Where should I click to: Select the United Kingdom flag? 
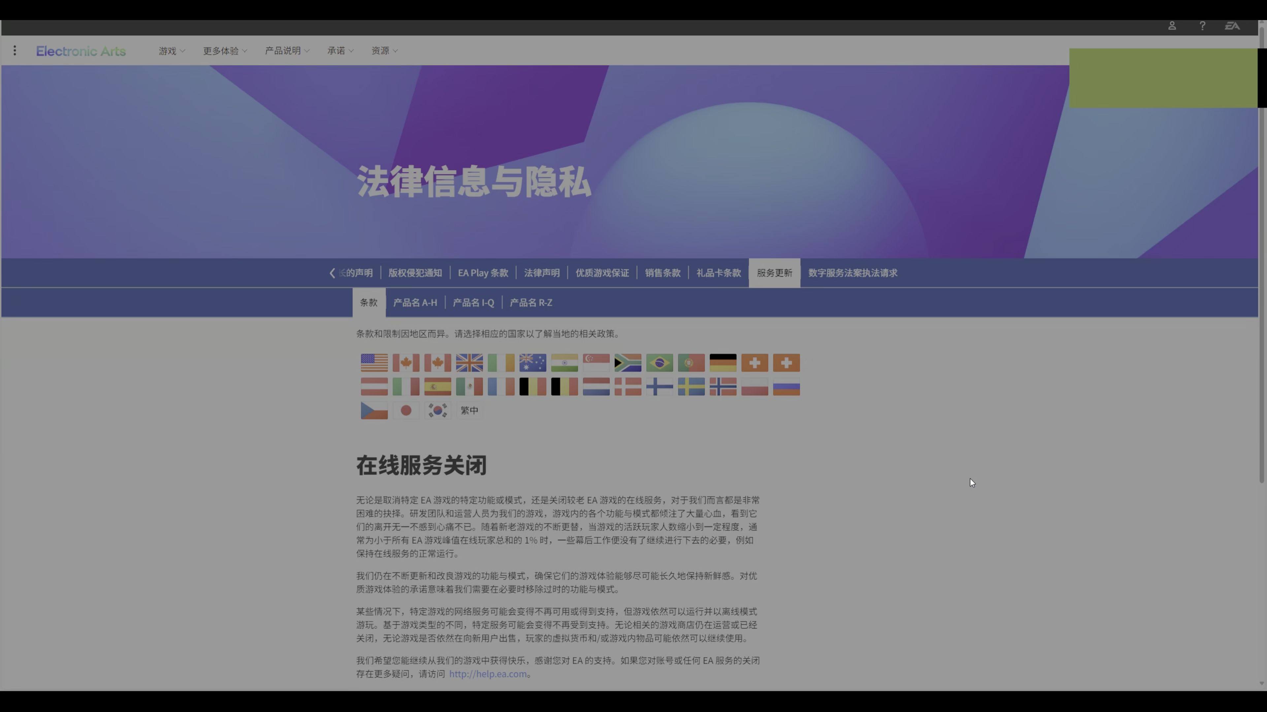point(469,363)
